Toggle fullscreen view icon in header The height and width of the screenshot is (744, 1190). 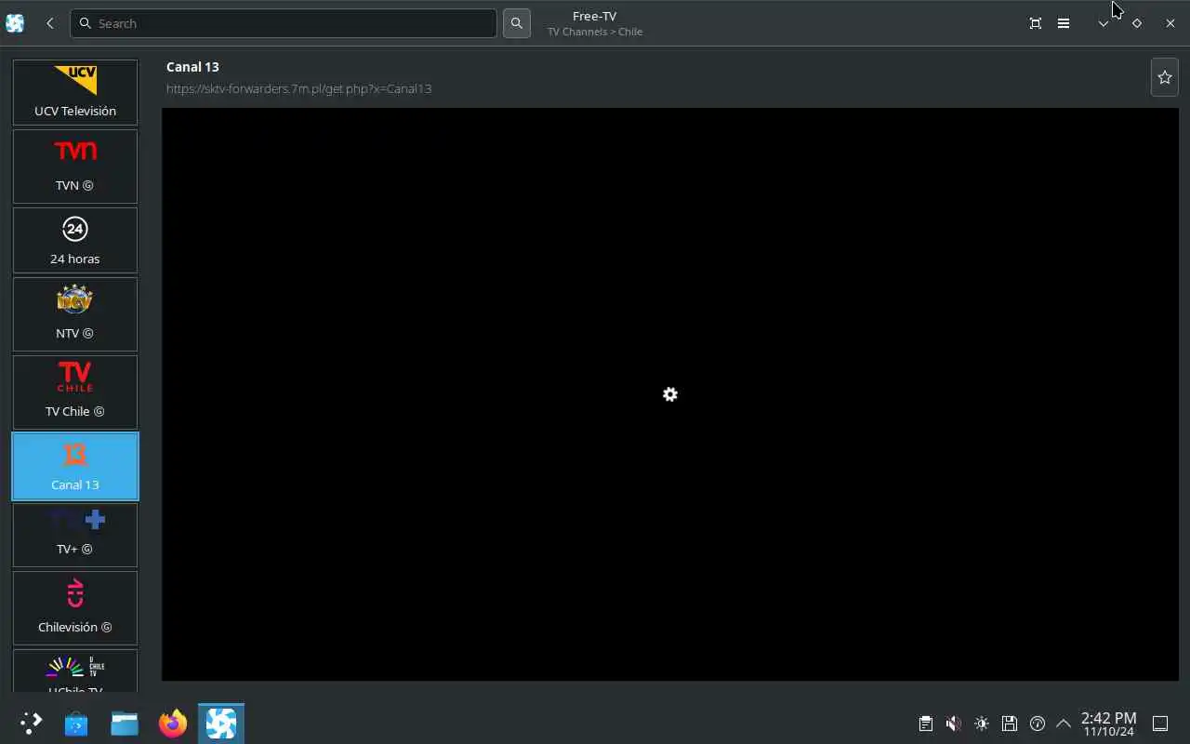point(1036,23)
